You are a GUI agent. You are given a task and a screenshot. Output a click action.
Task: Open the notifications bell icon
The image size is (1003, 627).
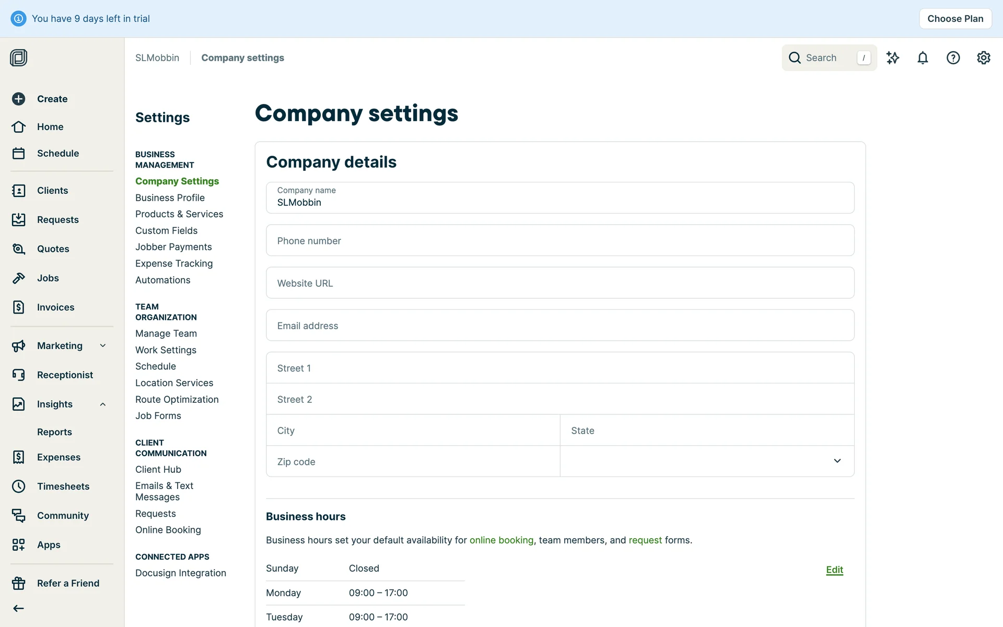(923, 58)
